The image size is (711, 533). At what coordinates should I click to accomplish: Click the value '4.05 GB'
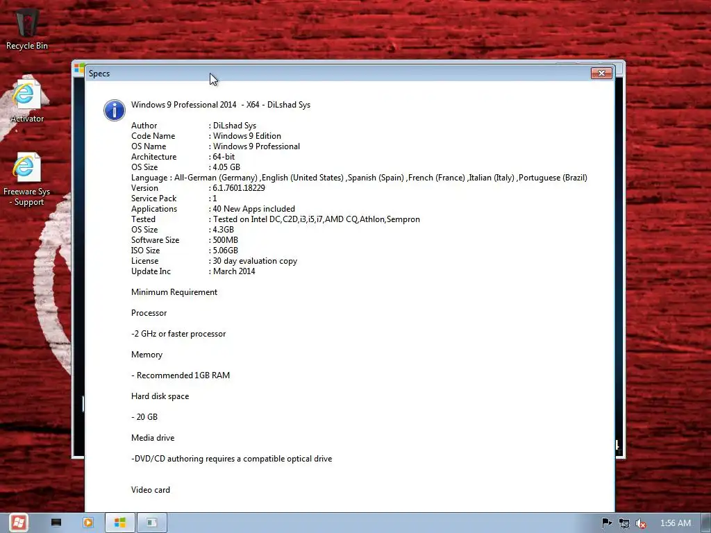[x=226, y=167]
